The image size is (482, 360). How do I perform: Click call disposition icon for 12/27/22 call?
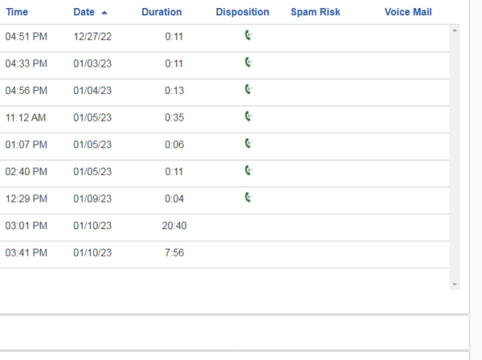(x=249, y=35)
